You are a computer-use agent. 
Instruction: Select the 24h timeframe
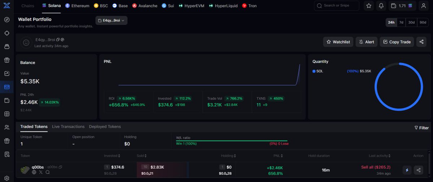391,22
